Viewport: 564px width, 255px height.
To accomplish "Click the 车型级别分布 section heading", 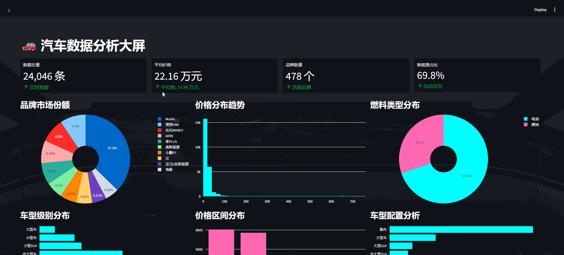I will pyautogui.click(x=45, y=216).
